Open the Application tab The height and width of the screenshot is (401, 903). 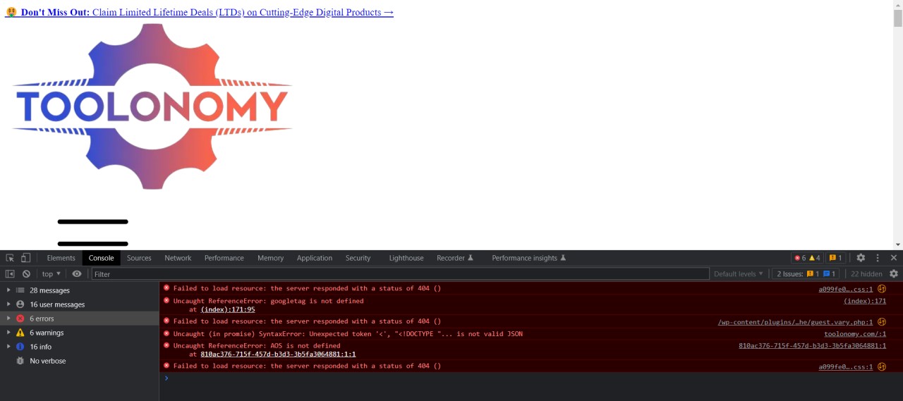[x=315, y=258]
